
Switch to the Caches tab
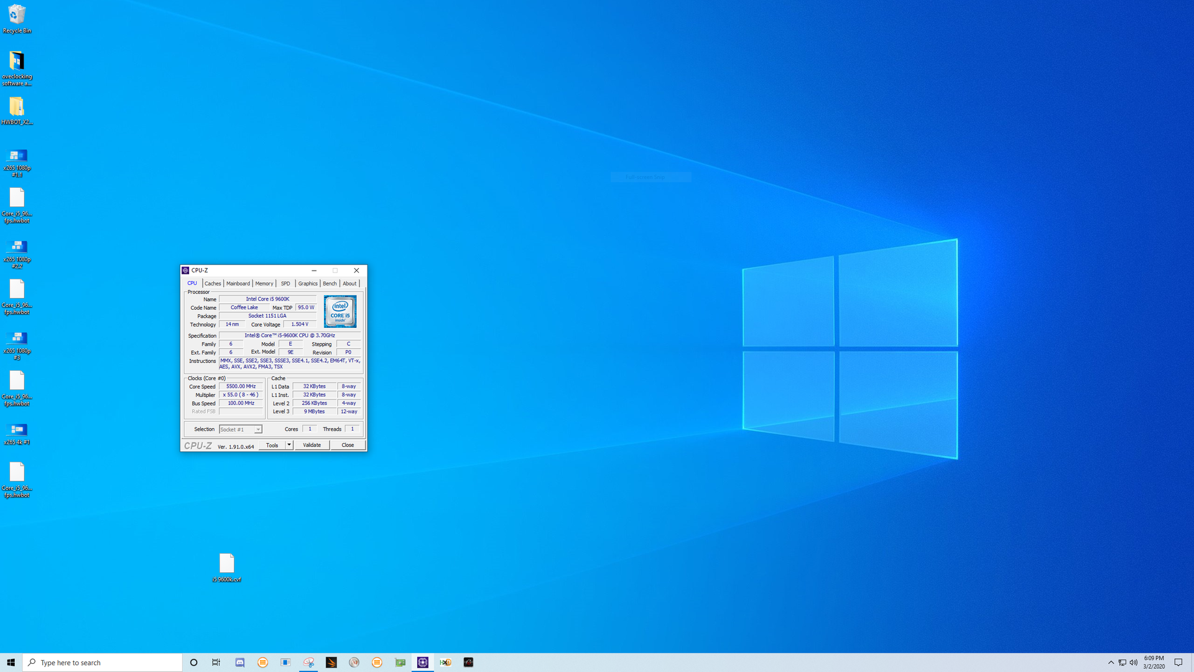[213, 284]
